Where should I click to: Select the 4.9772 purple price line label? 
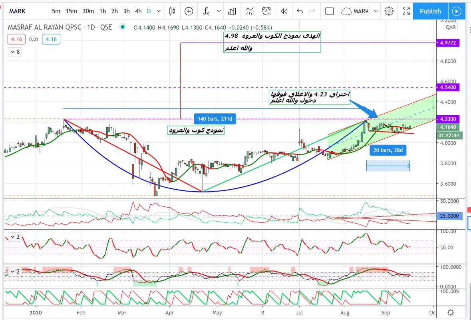point(448,43)
